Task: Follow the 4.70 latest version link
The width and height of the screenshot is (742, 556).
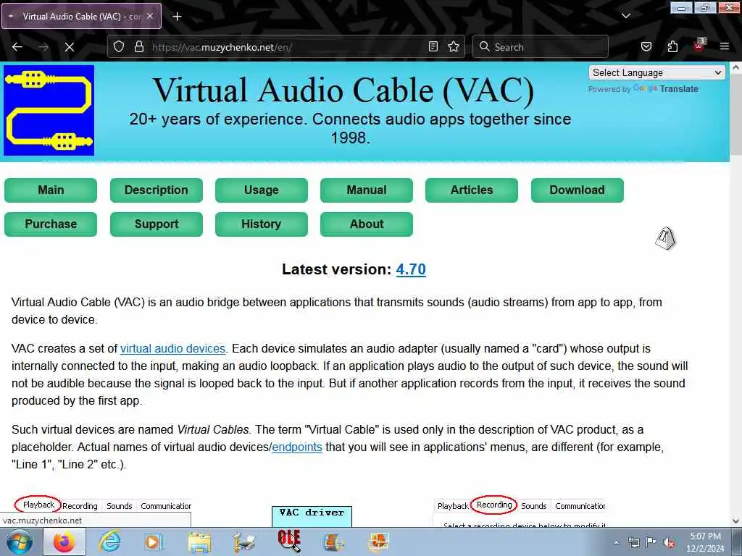Action: click(411, 269)
